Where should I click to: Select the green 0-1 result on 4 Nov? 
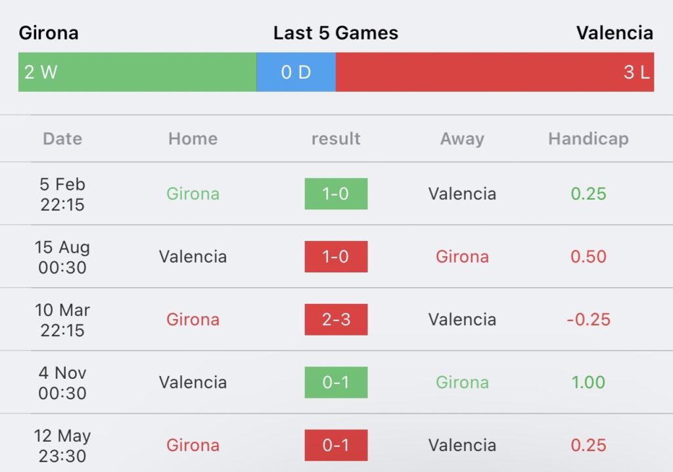[x=336, y=383]
